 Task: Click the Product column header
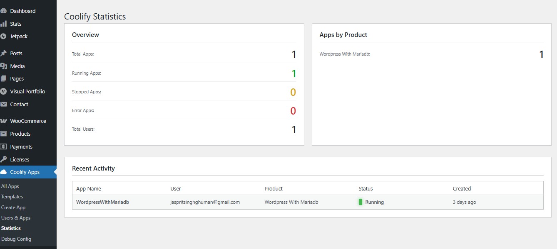274,188
